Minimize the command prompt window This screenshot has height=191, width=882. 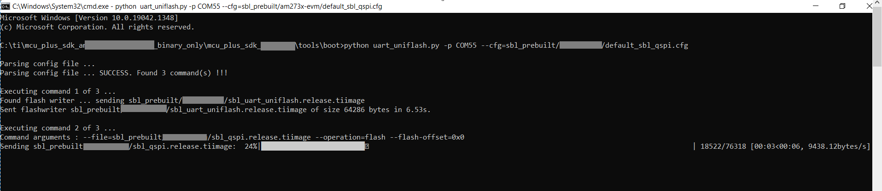[x=816, y=6]
